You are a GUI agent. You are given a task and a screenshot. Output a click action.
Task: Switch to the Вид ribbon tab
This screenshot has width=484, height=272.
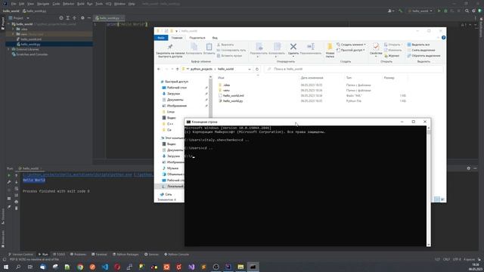[x=215, y=38]
